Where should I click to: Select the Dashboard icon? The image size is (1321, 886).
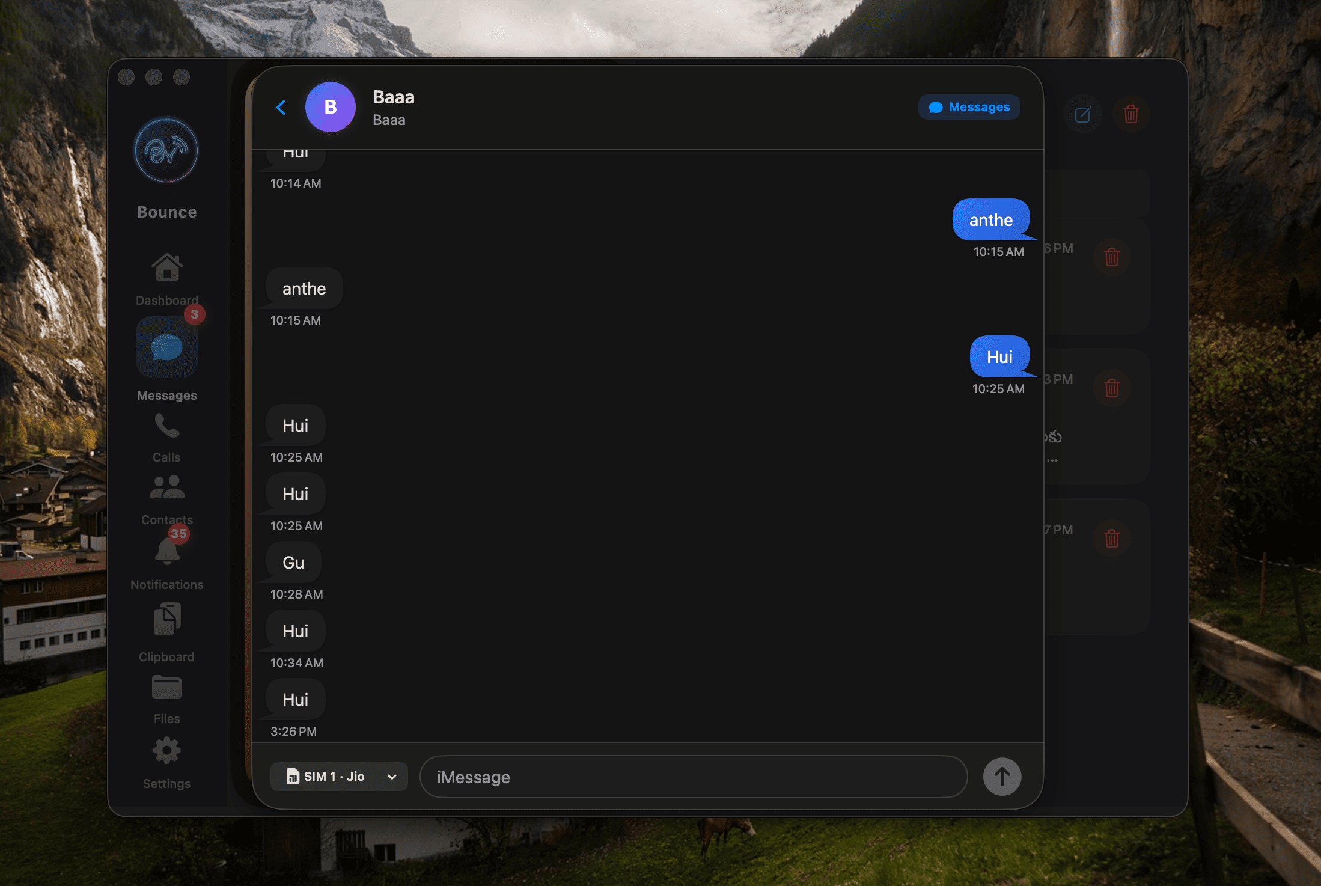tap(166, 266)
